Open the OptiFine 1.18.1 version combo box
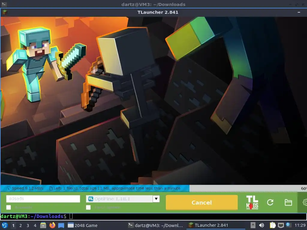Screen dimensions: 307x230 pyautogui.click(x=123, y=199)
